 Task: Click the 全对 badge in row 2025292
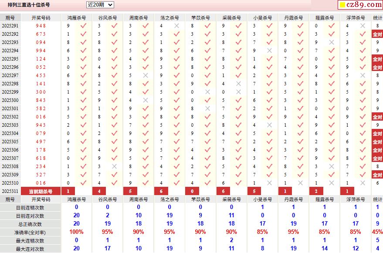pyautogui.click(x=377, y=34)
